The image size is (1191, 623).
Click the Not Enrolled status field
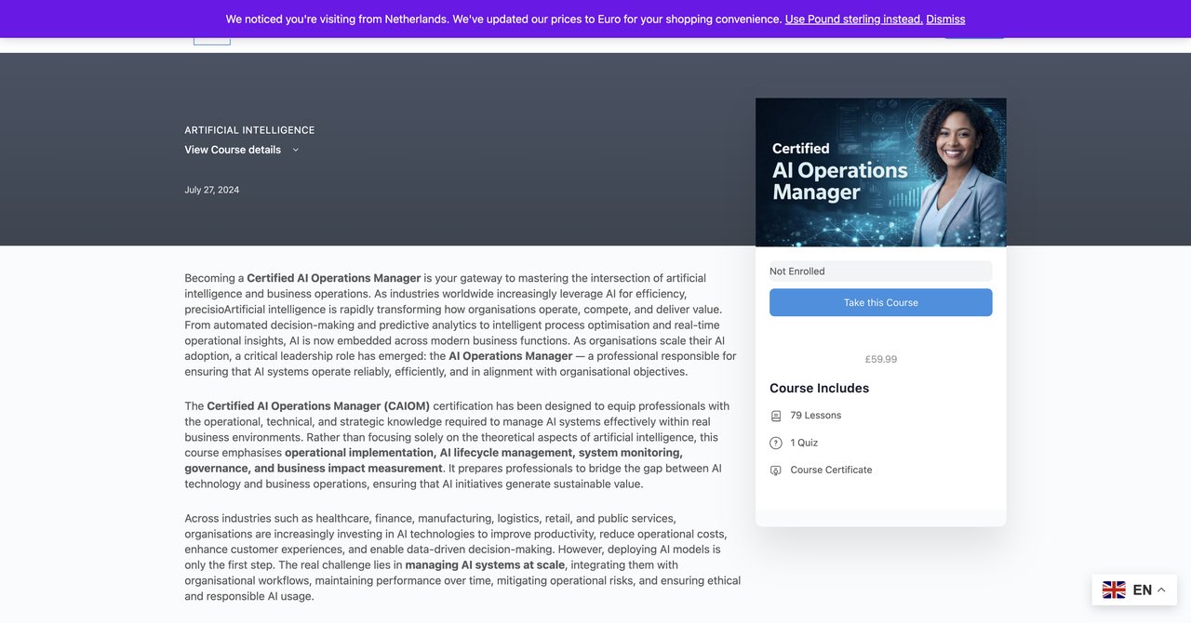point(881,272)
